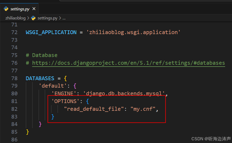Click line number 76 in gutter
Screen dimensions: 232x143
click(14, 63)
